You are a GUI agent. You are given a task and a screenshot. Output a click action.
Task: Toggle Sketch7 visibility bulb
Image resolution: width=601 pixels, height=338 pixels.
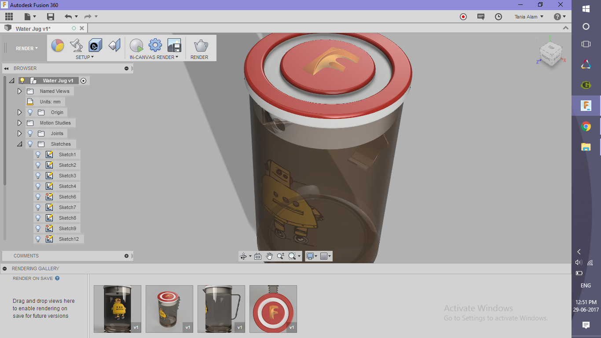click(x=38, y=207)
